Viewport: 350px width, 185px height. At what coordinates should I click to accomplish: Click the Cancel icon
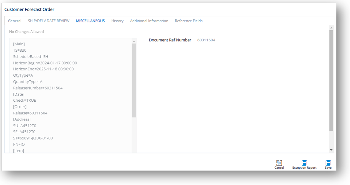[279, 163]
